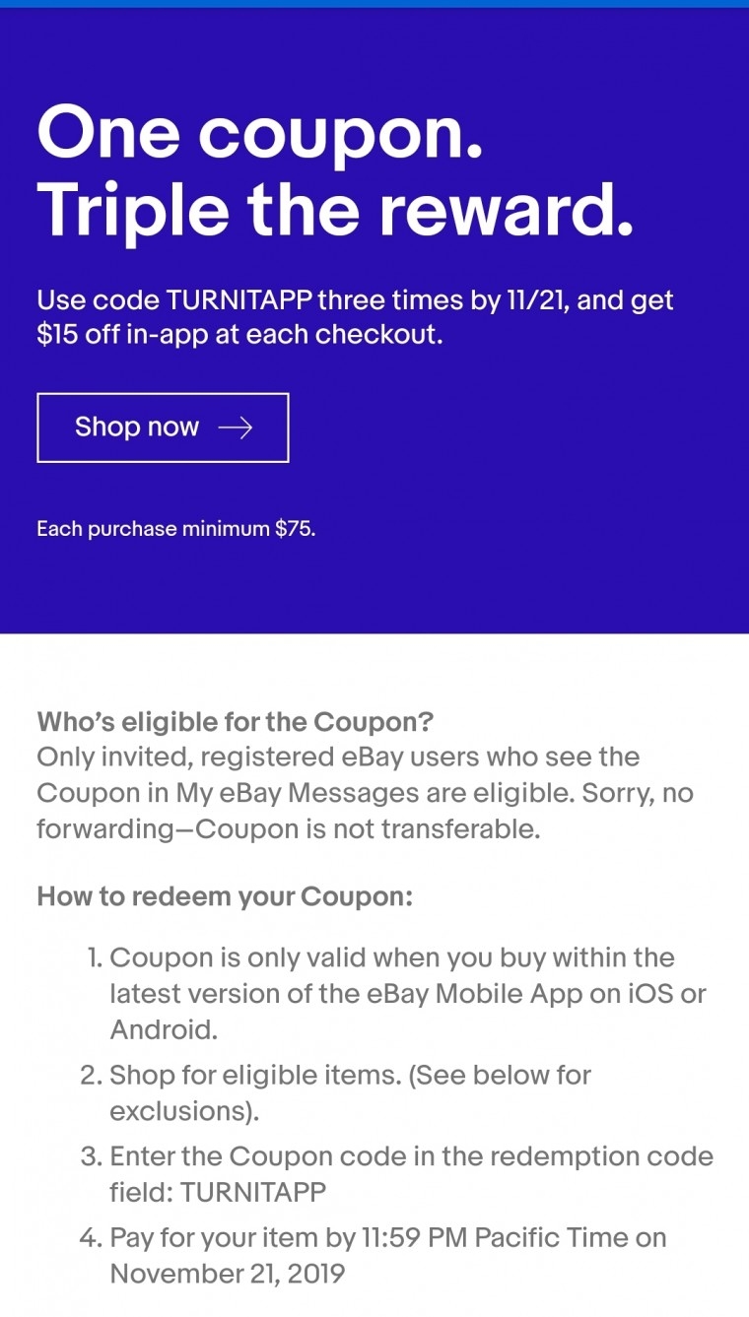Tap the Shop now button
Screen dimensions: 749x1317
click(163, 428)
